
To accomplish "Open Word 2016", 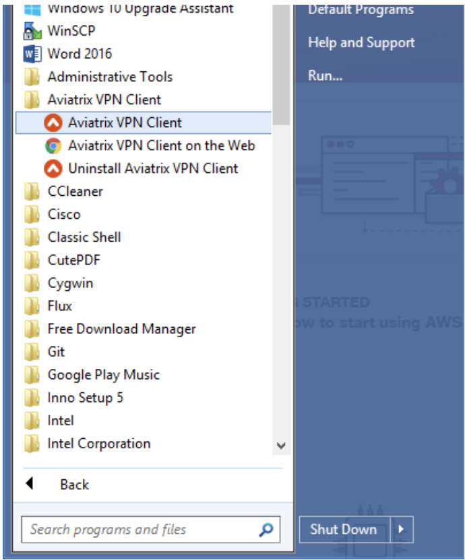I will click(x=80, y=54).
